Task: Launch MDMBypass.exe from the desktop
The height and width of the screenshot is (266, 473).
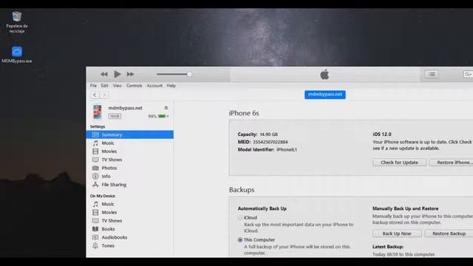Action: point(17,55)
